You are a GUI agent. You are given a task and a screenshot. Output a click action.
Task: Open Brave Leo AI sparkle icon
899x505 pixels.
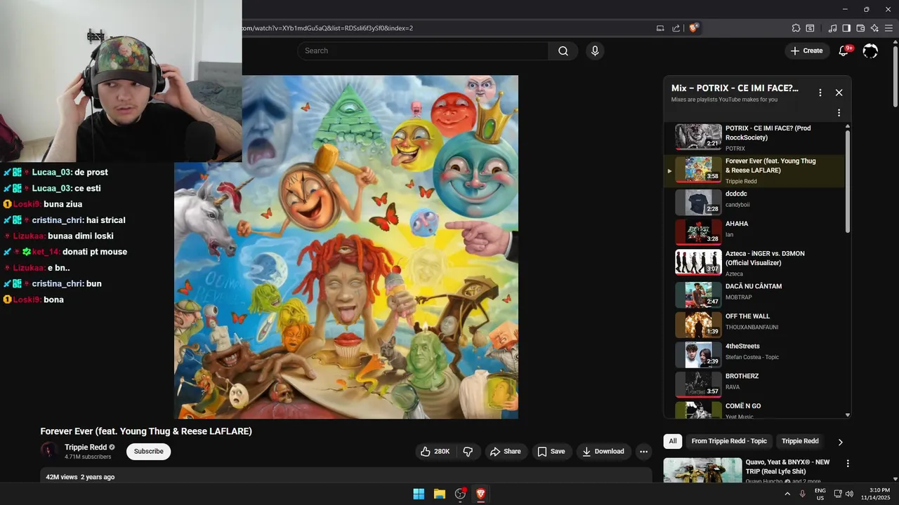[874, 28]
